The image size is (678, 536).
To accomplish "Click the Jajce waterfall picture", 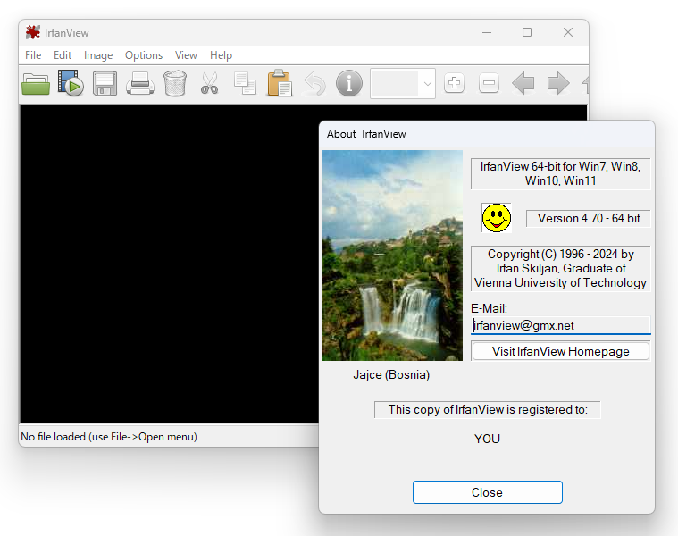I will point(392,255).
